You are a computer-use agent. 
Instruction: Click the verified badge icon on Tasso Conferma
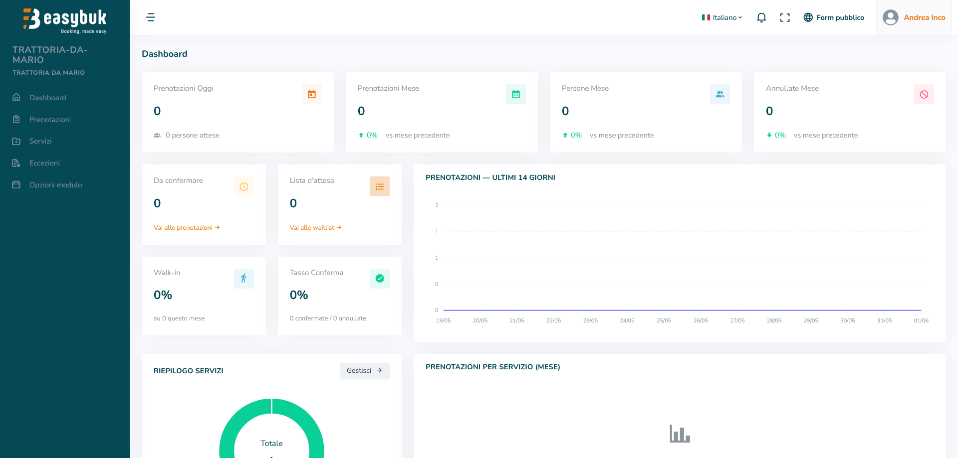(x=380, y=279)
